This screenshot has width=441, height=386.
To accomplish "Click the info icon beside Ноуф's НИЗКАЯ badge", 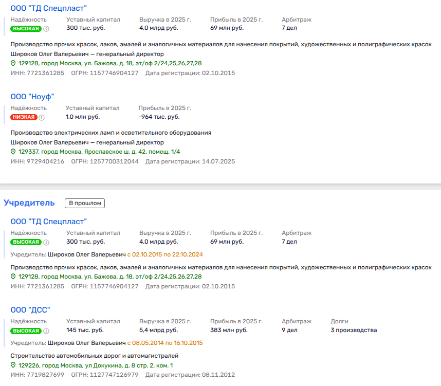I will 42,117.
